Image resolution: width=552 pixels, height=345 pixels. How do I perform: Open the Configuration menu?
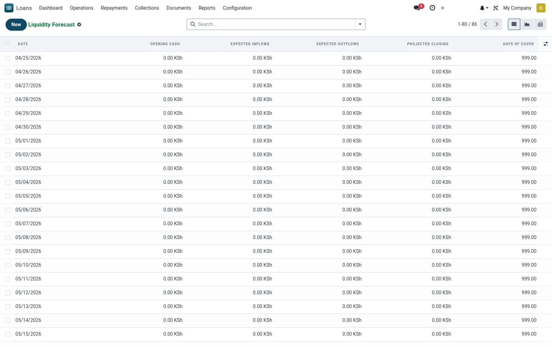(237, 8)
